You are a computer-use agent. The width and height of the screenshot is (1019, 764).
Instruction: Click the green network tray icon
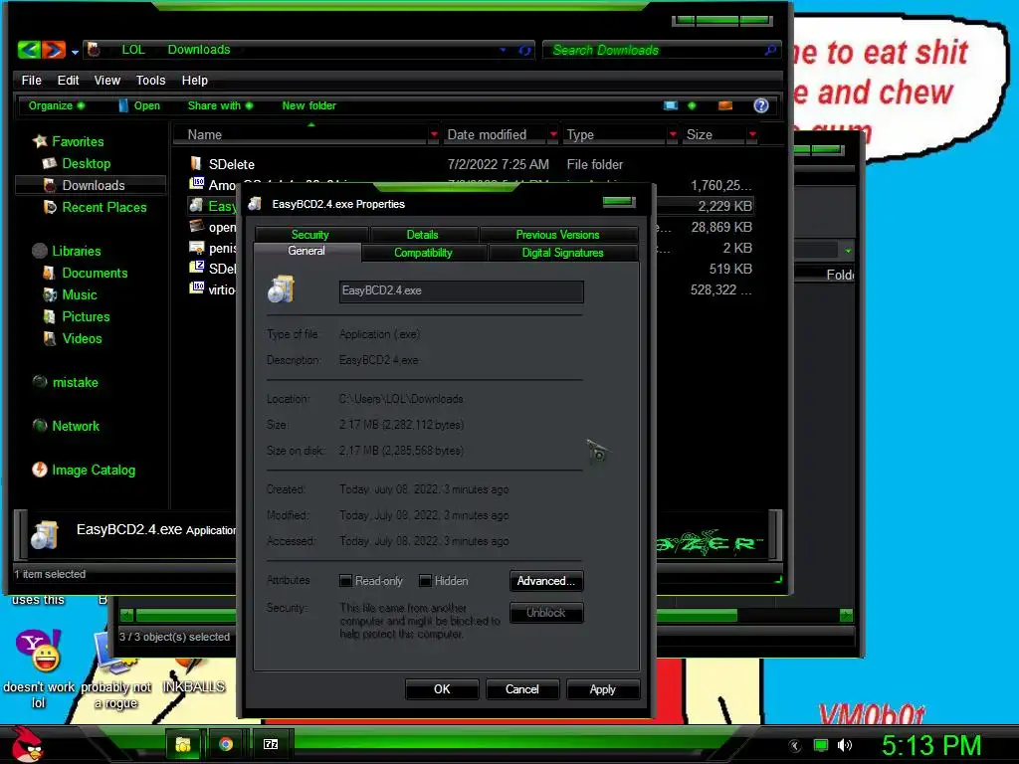click(x=821, y=745)
